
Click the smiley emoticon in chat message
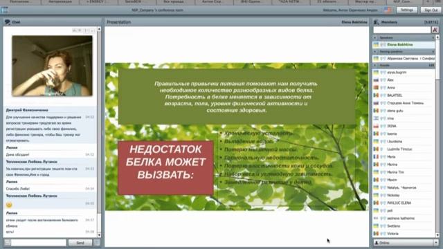pos(9,205)
